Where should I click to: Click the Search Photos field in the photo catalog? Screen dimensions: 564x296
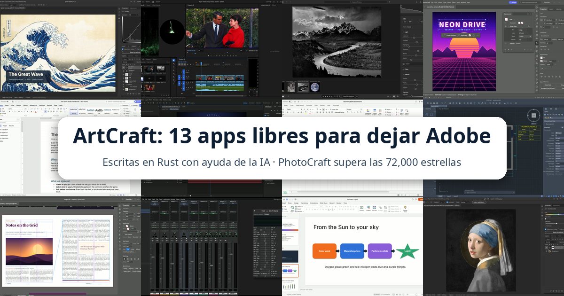coord(356,2)
